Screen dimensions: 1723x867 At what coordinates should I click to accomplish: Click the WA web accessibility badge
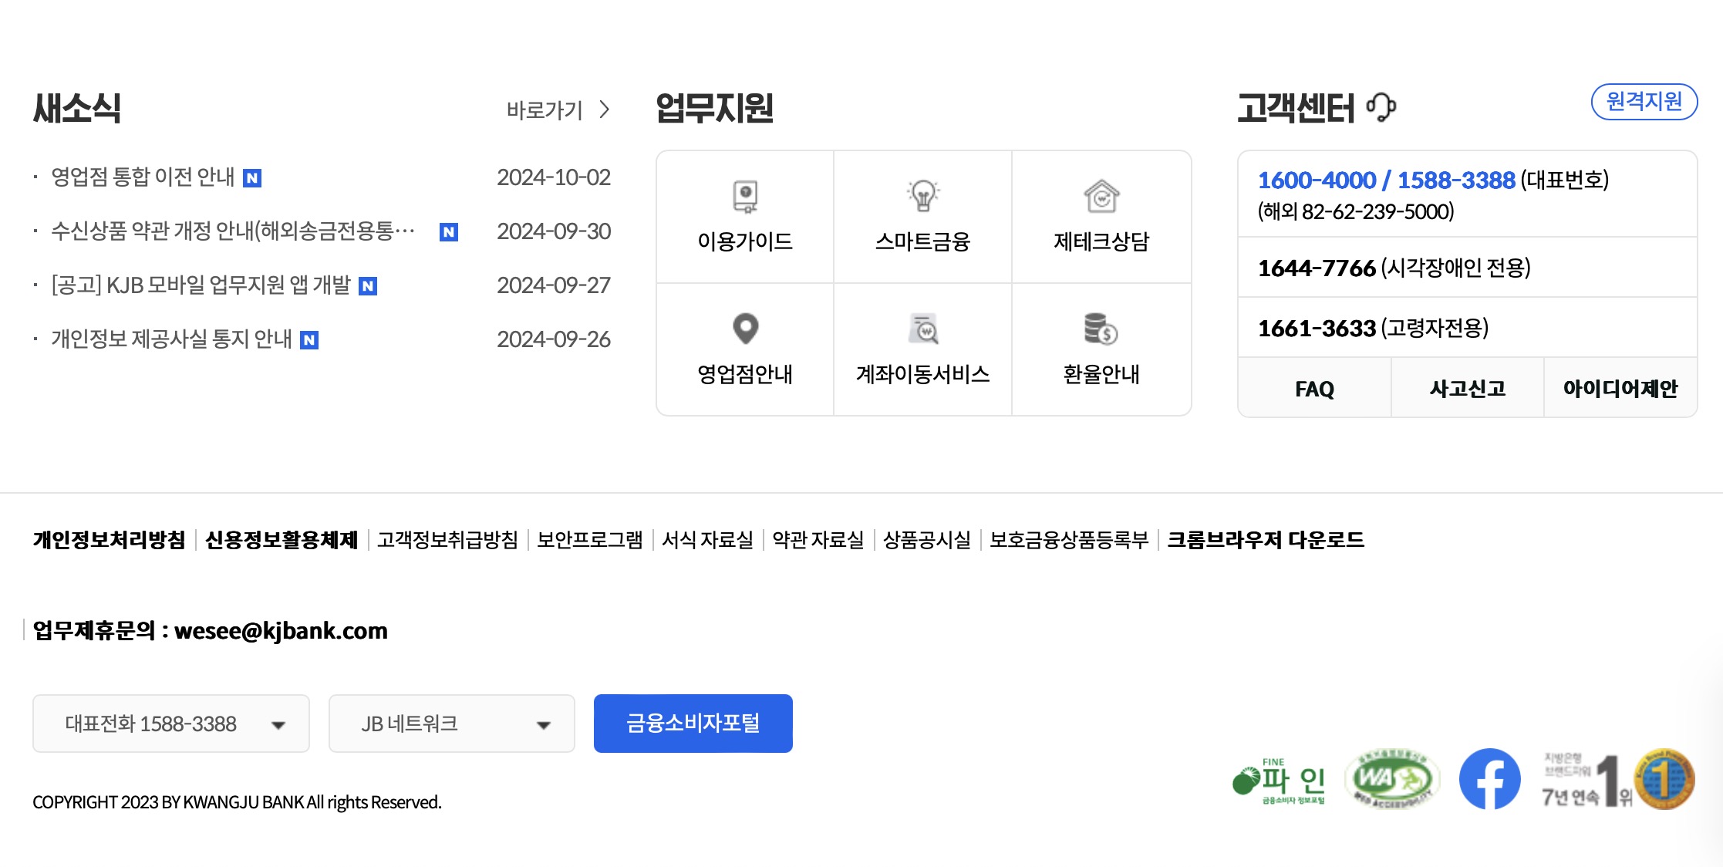coord(1391,779)
